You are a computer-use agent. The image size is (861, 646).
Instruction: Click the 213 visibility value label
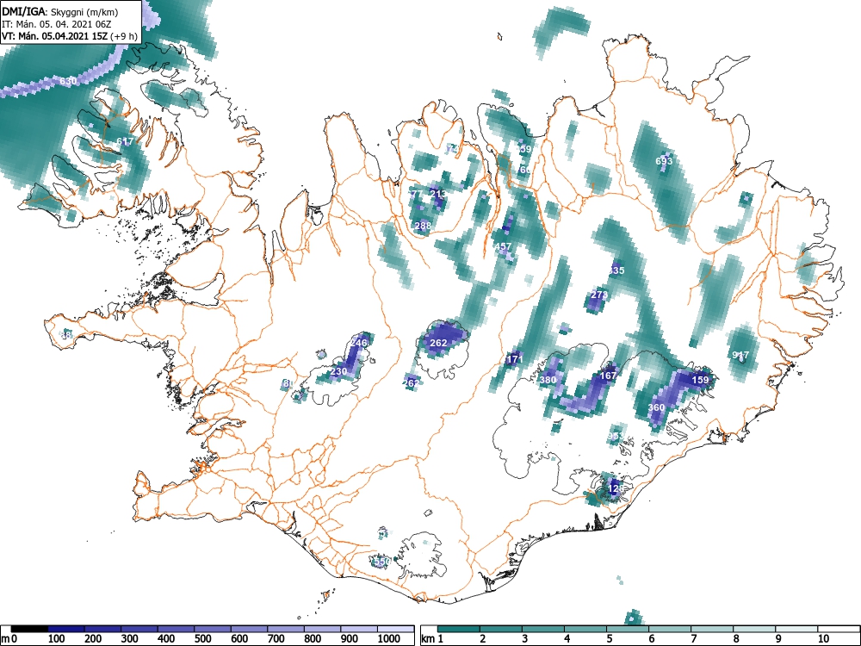tap(438, 194)
